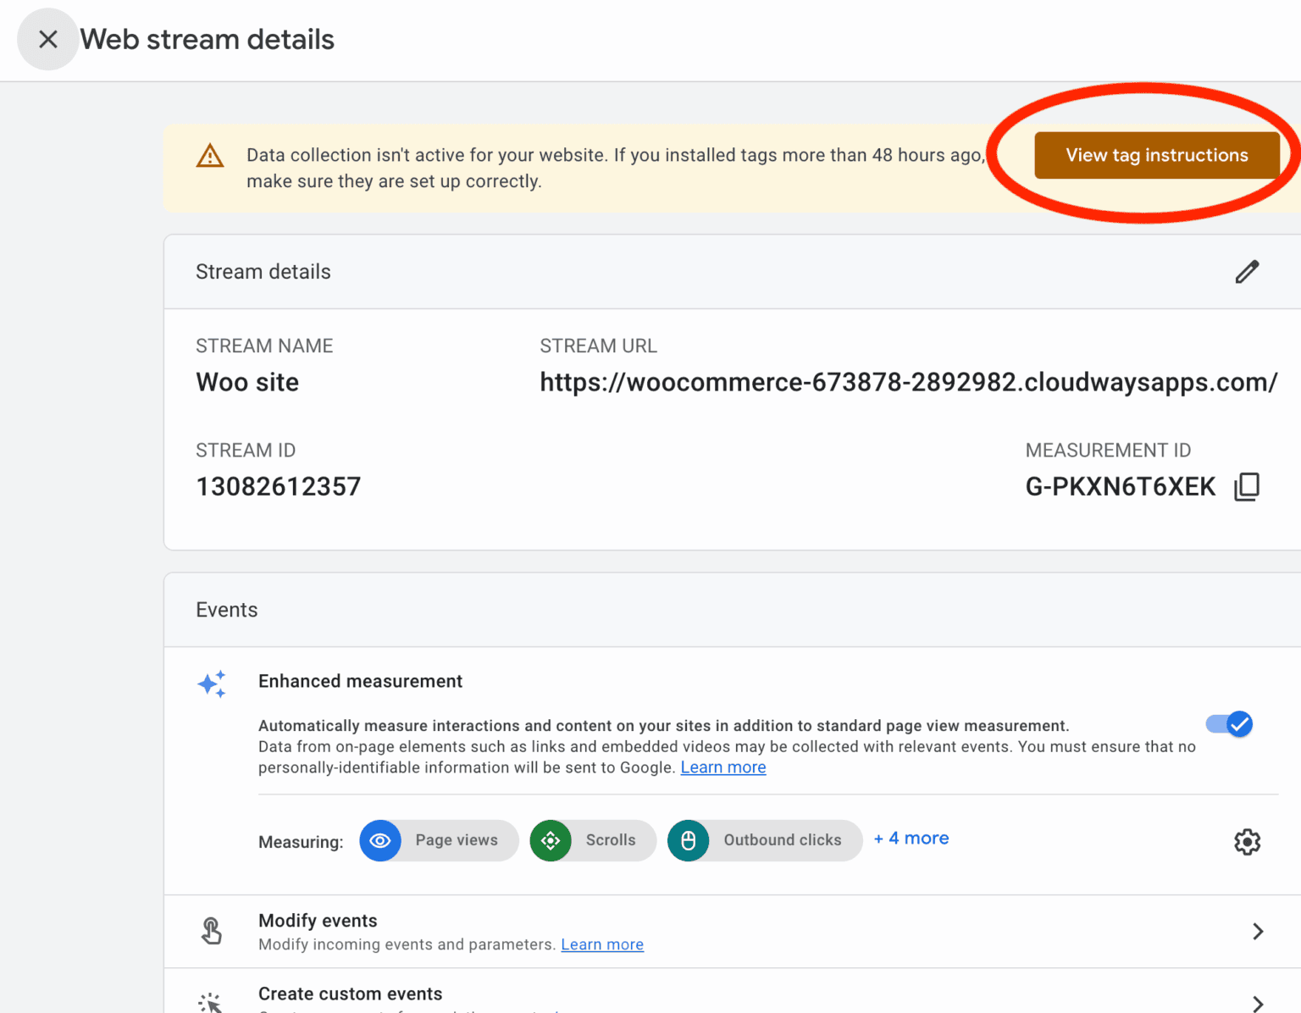
Task: Click the Enhanced measurement sparkle icon
Action: coord(212,684)
